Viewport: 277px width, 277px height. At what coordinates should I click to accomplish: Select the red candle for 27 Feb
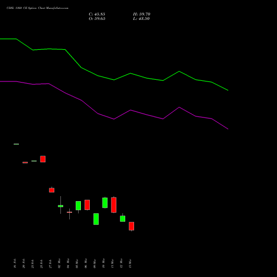click(x=52, y=190)
